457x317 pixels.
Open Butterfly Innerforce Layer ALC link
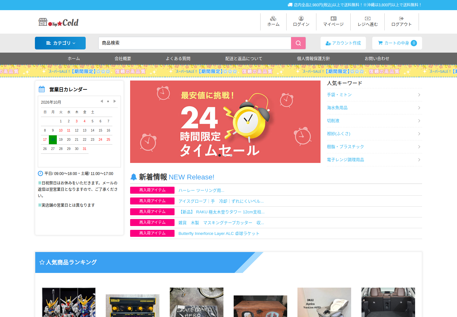tap(219, 233)
